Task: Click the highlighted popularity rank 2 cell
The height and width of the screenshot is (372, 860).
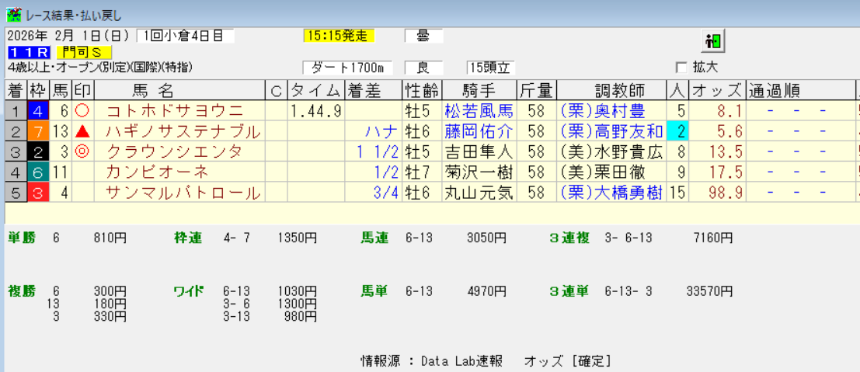Action: point(677,131)
